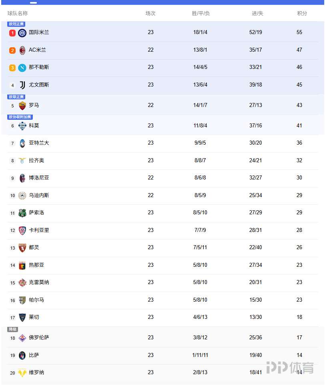The image size is (325, 385).
Task: Click the Verona (维罗纳) crest icon
Action: pyautogui.click(x=22, y=373)
